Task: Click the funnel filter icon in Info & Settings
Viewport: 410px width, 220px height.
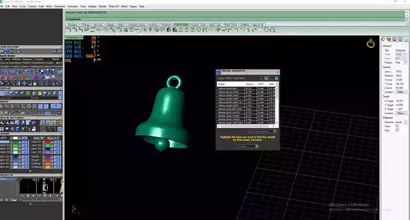Action: tap(23, 129)
